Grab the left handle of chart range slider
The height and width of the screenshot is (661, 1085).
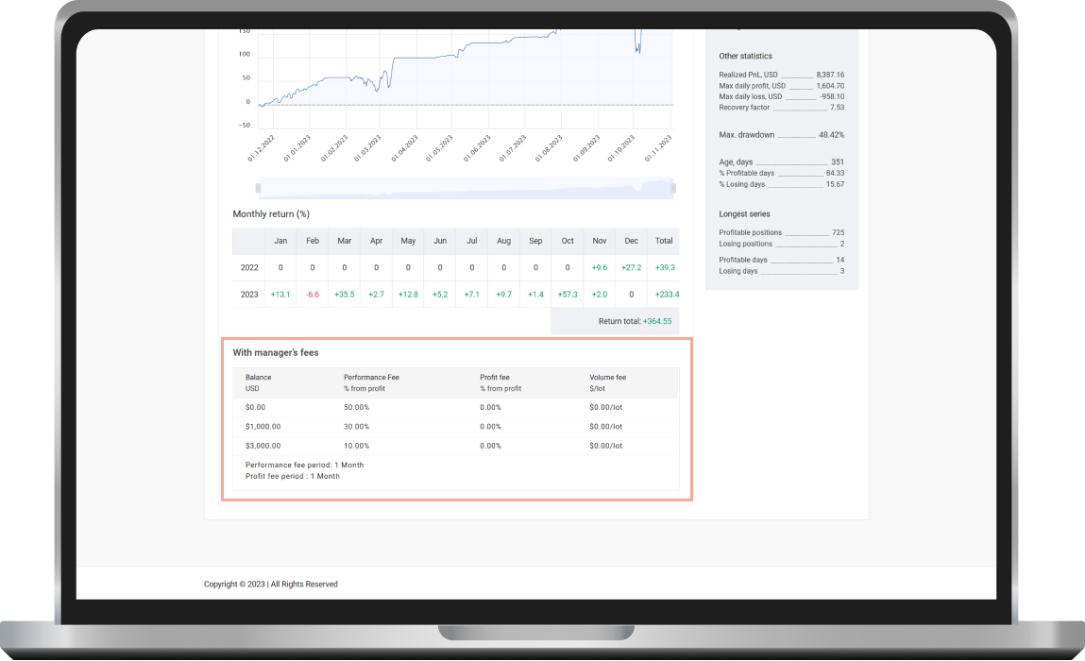point(258,189)
